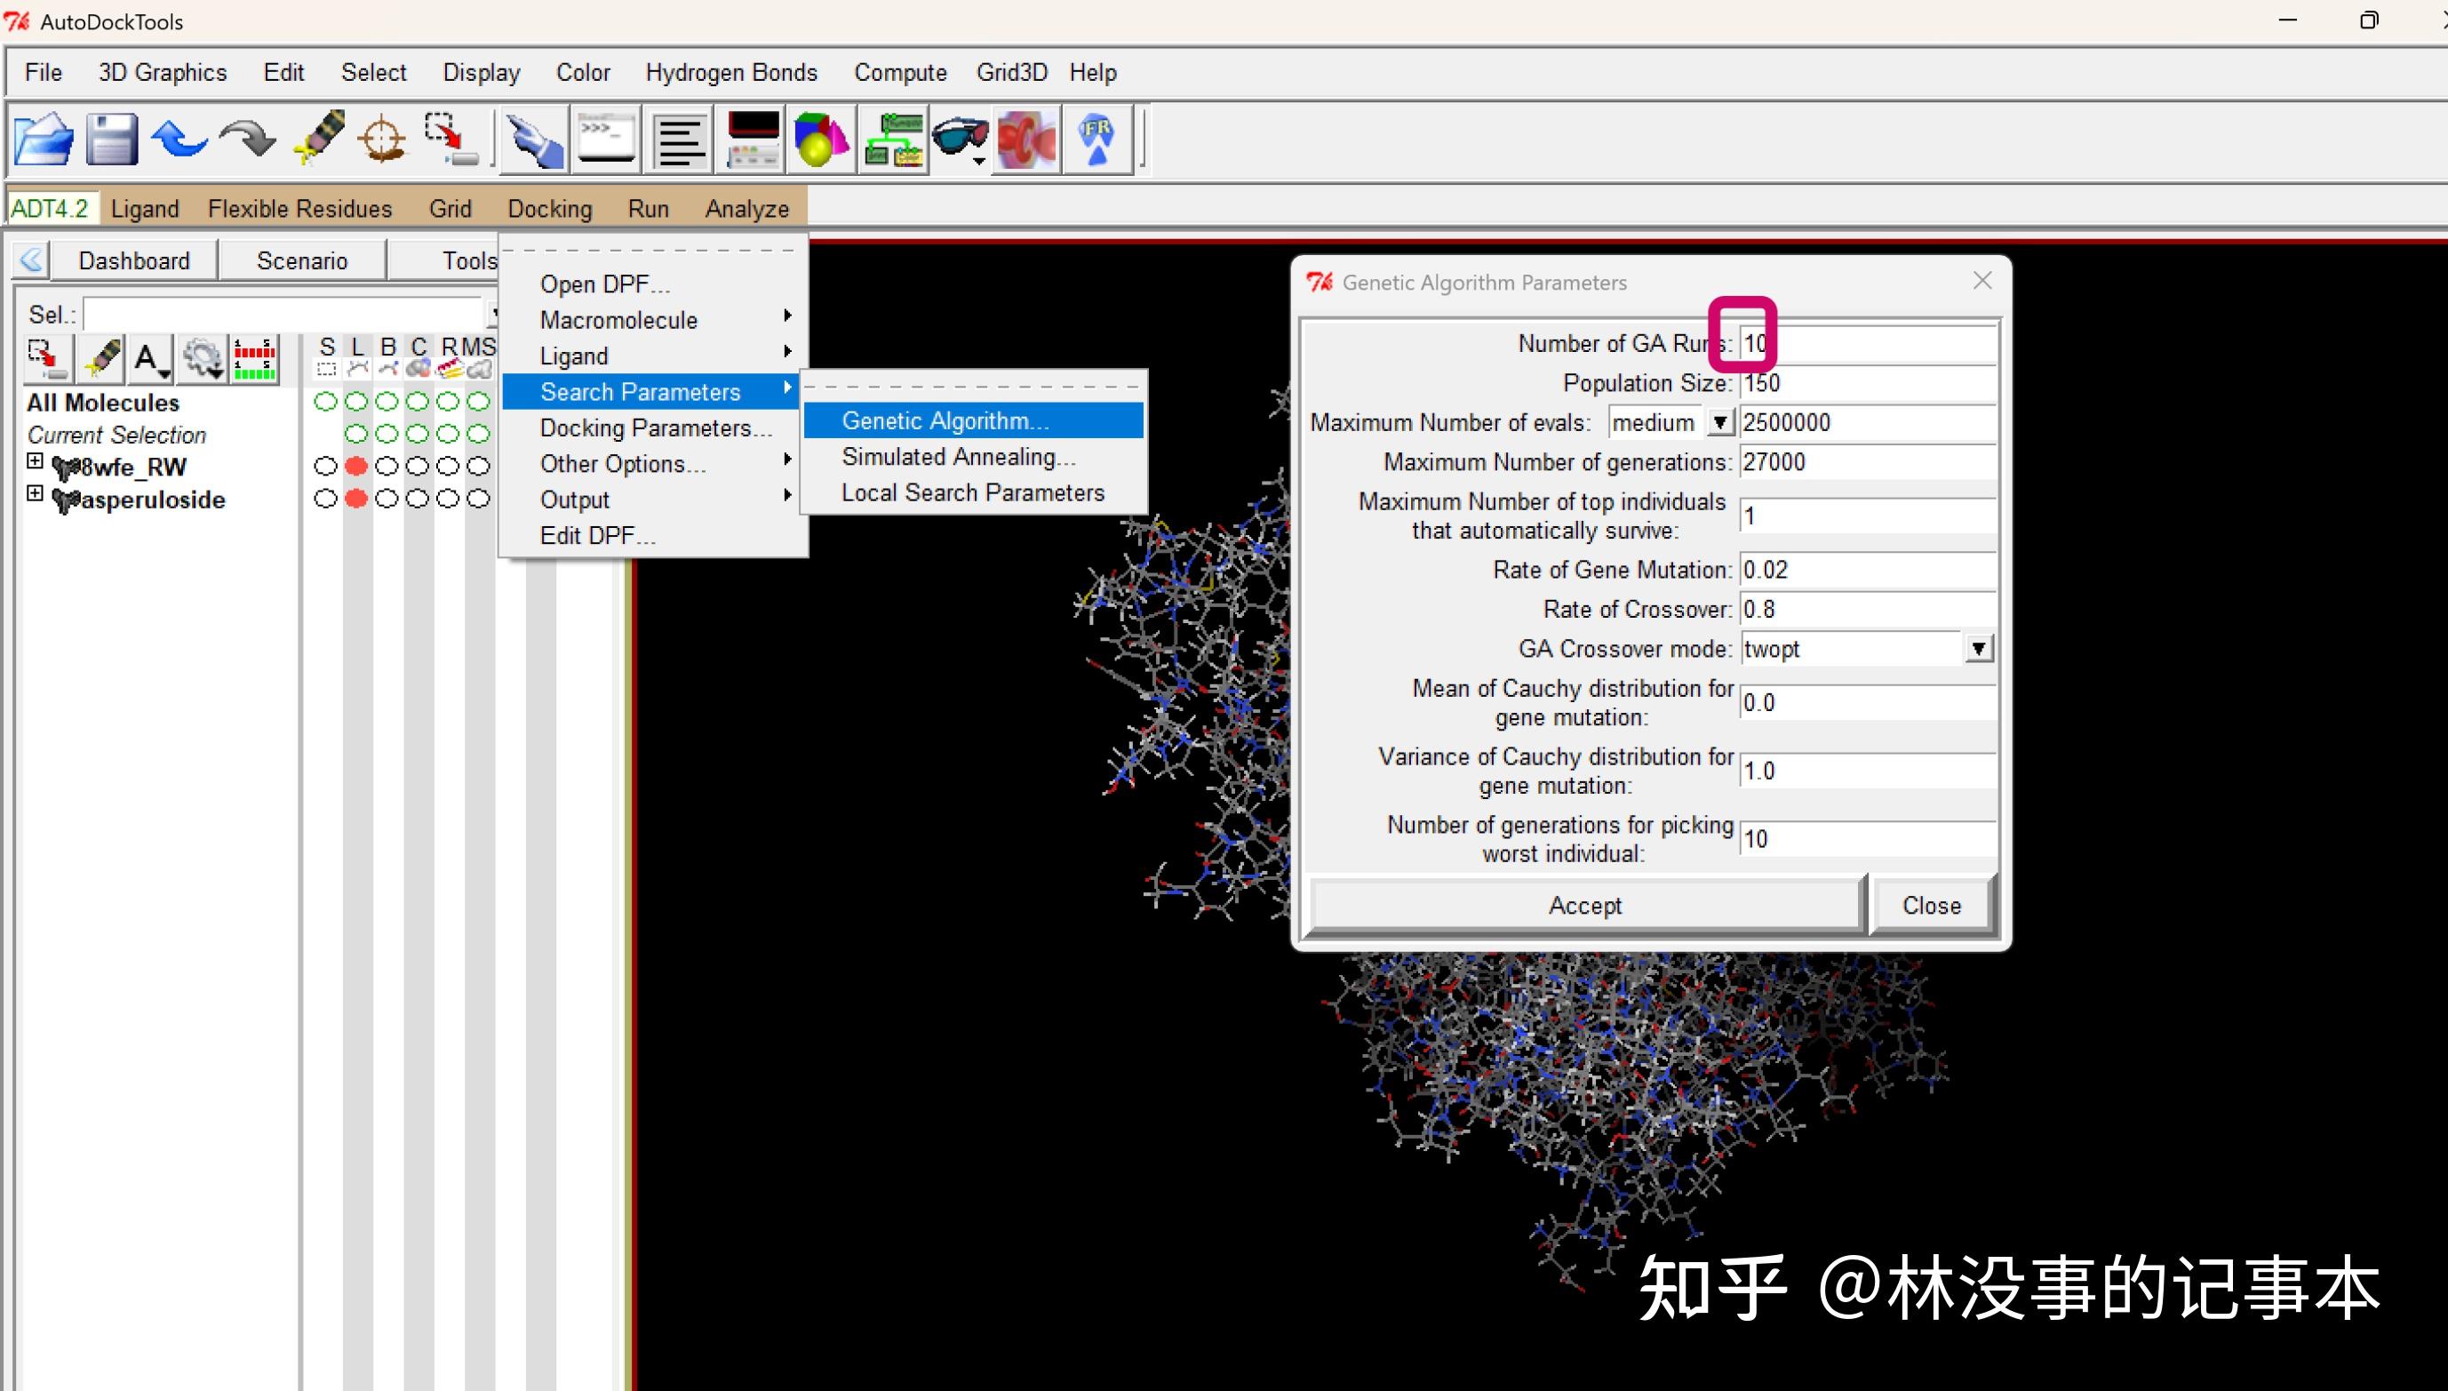Click the Accept button
Image resolution: width=2448 pixels, height=1391 pixels.
[1584, 905]
